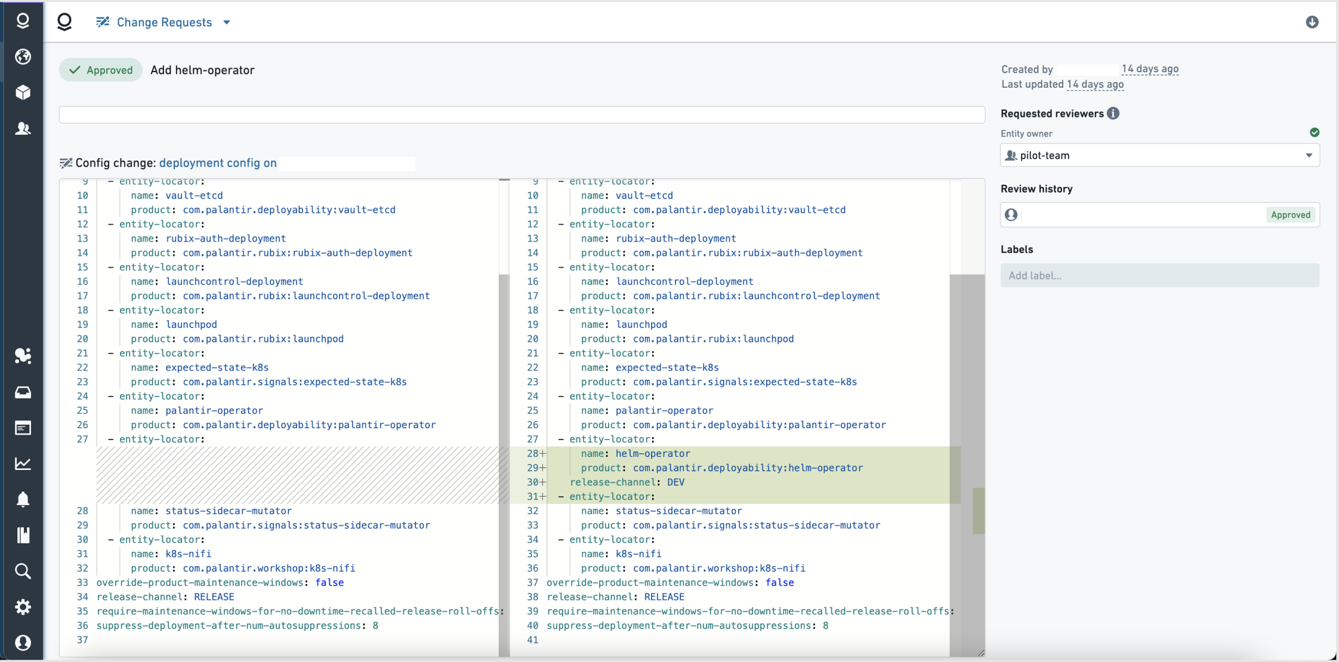This screenshot has width=1339, height=662.
Task: Click added line name: helm-operator
Action: (x=635, y=453)
